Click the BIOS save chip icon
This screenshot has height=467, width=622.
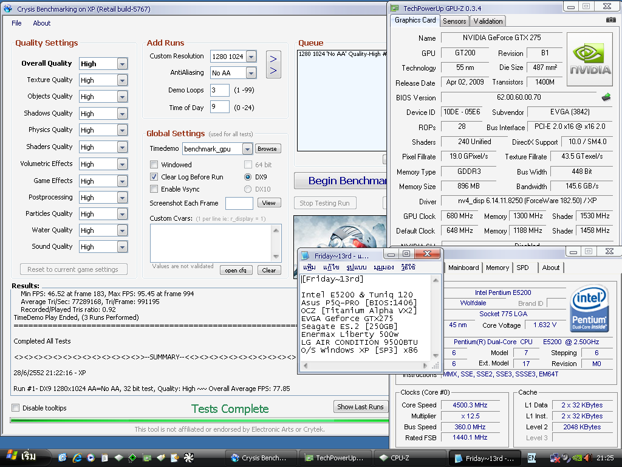(606, 97)
